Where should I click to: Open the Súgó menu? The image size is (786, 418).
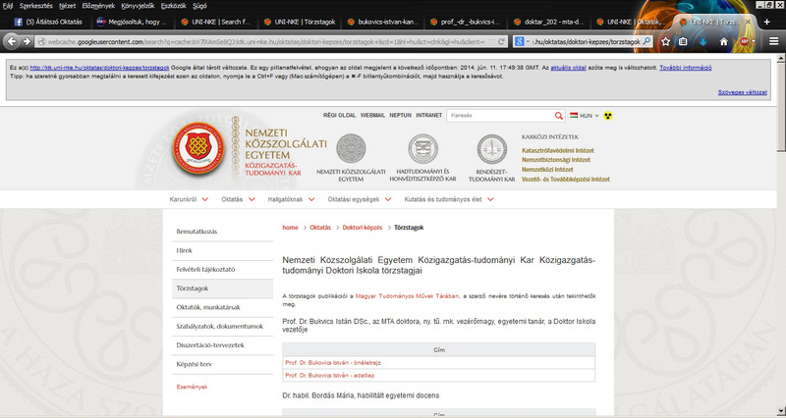(x=199, y=6)
